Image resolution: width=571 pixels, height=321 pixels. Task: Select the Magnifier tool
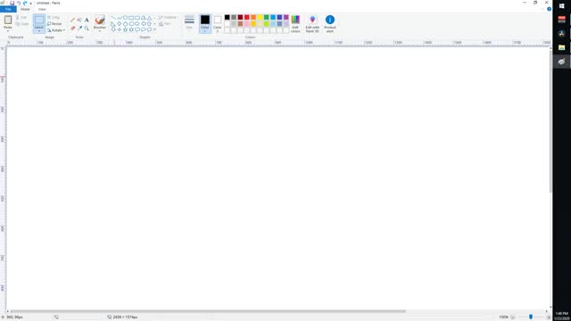[87, 28]
